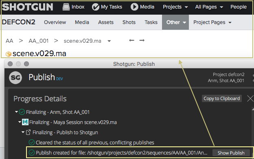Click green check beside Publish created row
Screen dimensions: 254x159
[32, 152]
